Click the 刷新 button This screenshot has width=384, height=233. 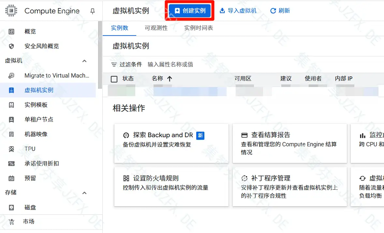point(280,11)
